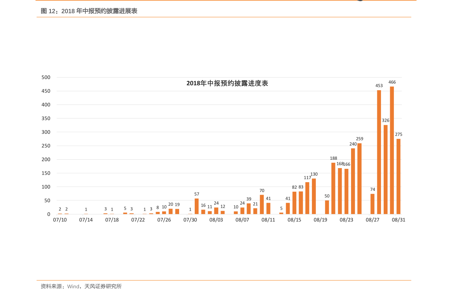Click the data label 70
Screen dimensions: 452x297
point(262,191)
